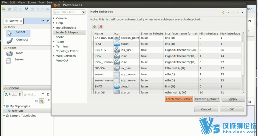
Task: Click the Interface name format column header
Action: (x=181, y=33)
